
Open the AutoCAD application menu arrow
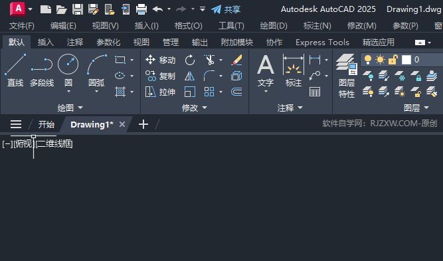tap(31, 9)
